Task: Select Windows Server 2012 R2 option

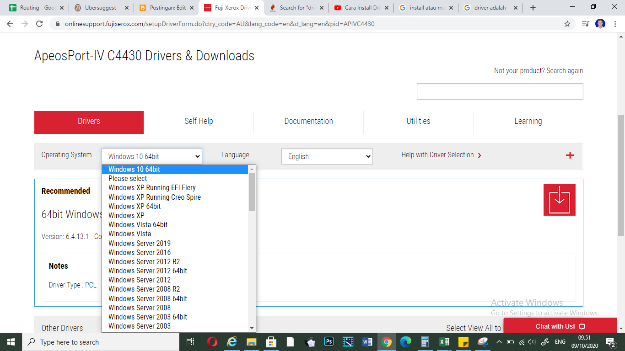Action: 175,261
